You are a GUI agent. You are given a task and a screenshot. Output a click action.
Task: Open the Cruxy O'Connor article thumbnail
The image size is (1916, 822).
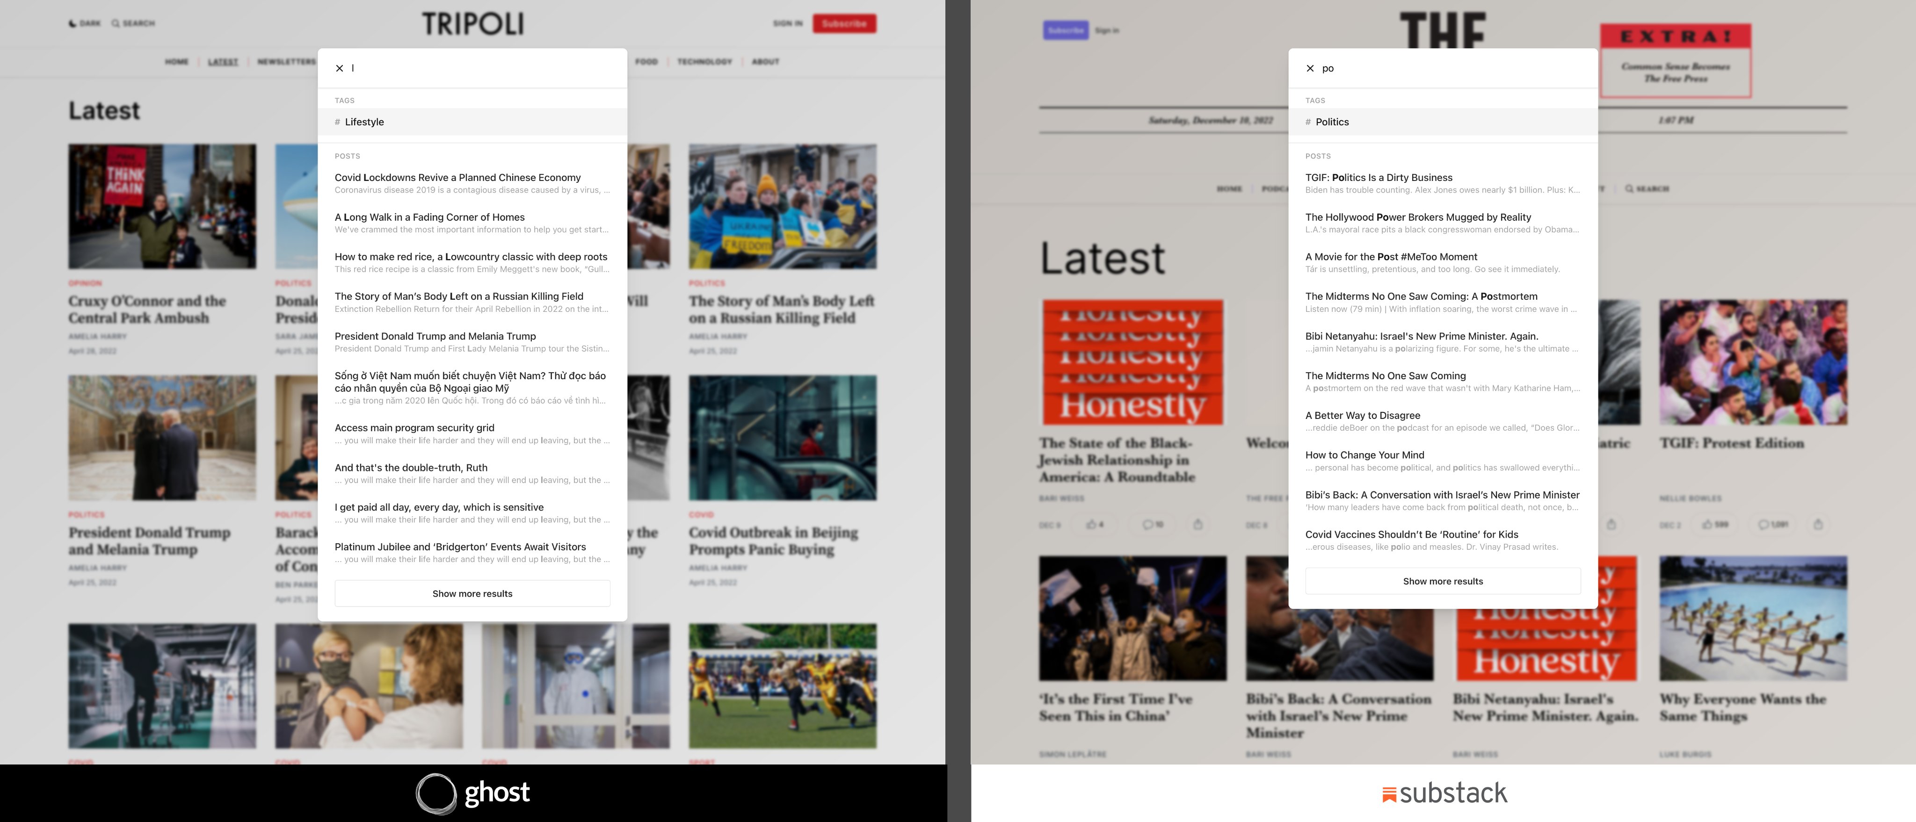tap(162, 207)
